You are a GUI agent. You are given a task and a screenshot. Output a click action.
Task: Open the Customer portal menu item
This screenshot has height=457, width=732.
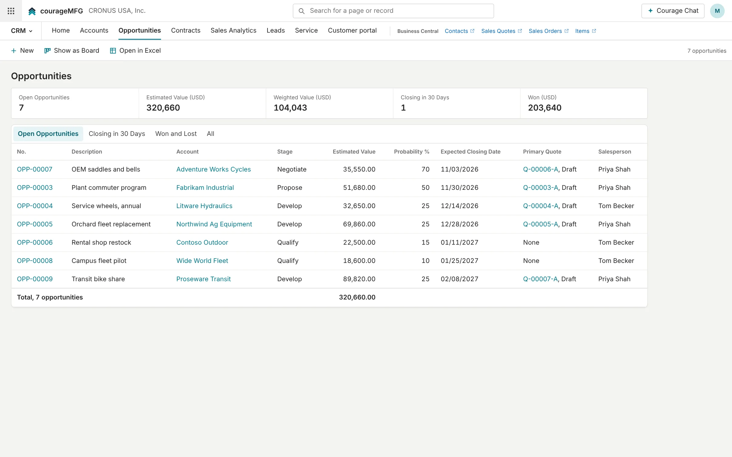(x=352, y=30)
